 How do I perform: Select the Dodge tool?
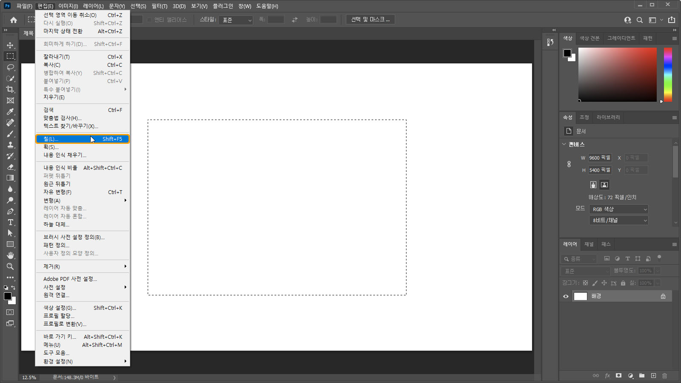pyautogui.click(x=10, y=200)
